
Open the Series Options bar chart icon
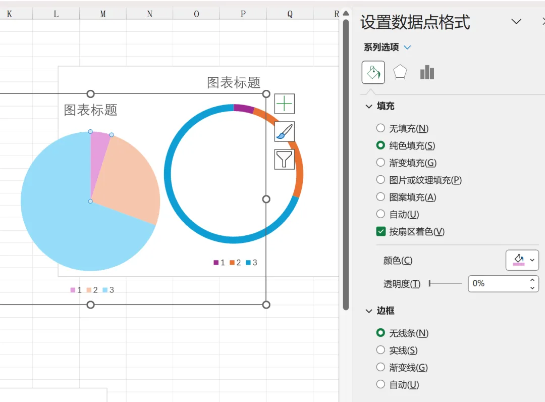pos(427,72)
